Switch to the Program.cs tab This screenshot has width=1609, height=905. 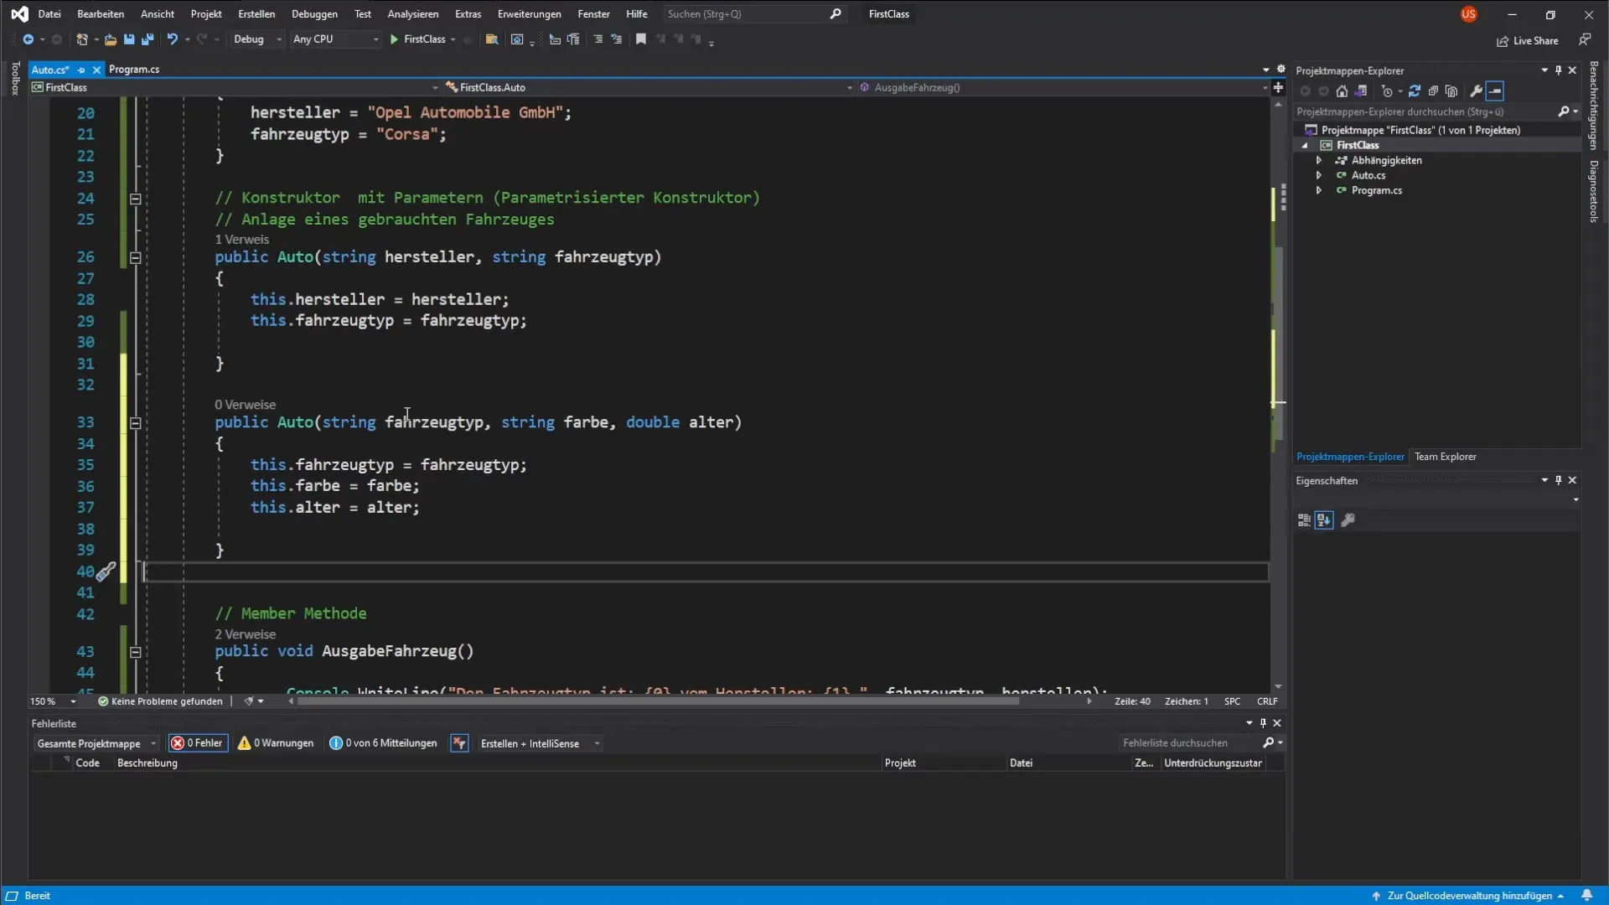(134, 70)
